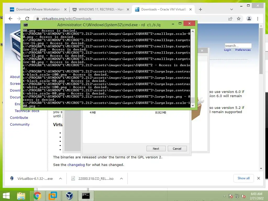Click the cmd window scrollbar thumb
Screen dimensions: 268x201
point(193,100)
